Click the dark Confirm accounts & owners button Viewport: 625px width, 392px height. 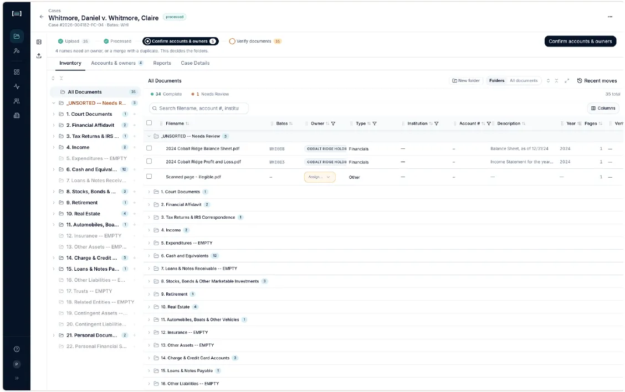point(580,42)
